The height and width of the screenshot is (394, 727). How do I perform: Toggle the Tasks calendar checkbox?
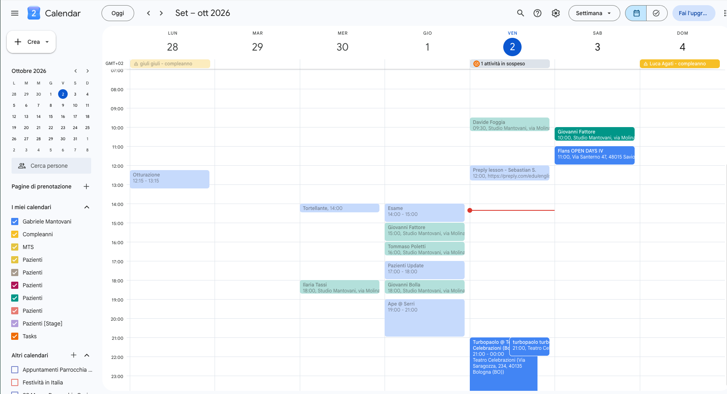click(15, 336)
